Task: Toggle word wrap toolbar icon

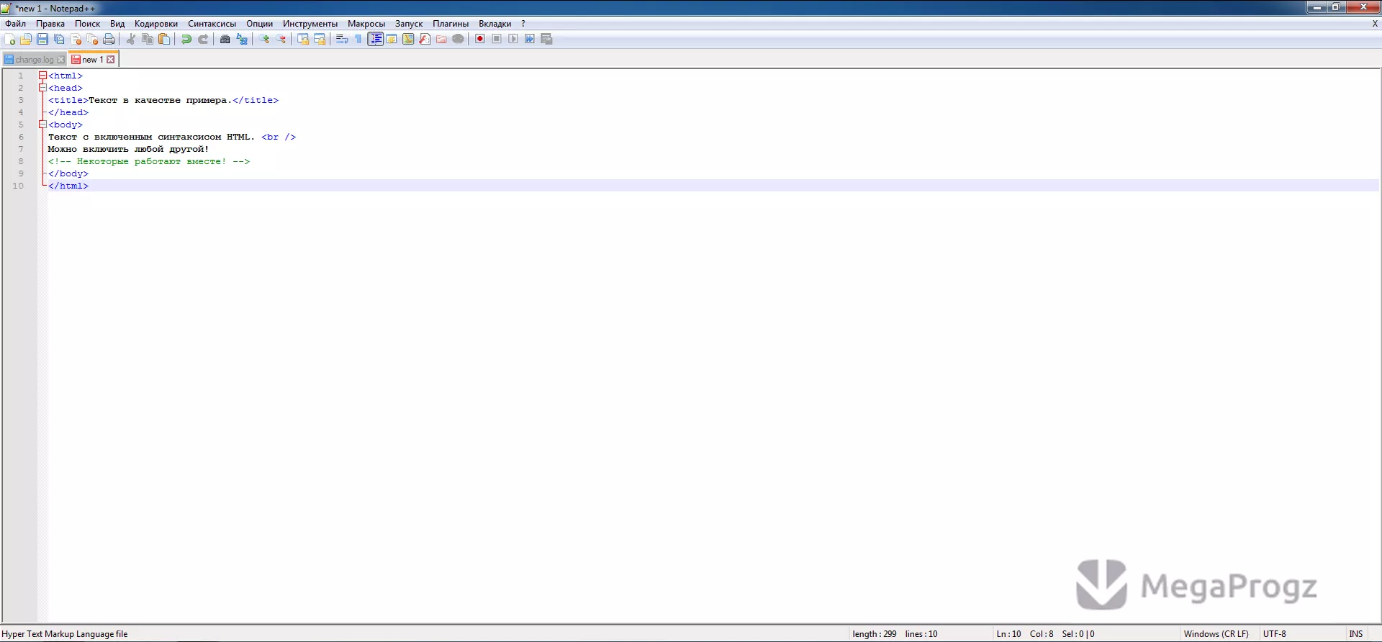Action: (x=342, y=39)
